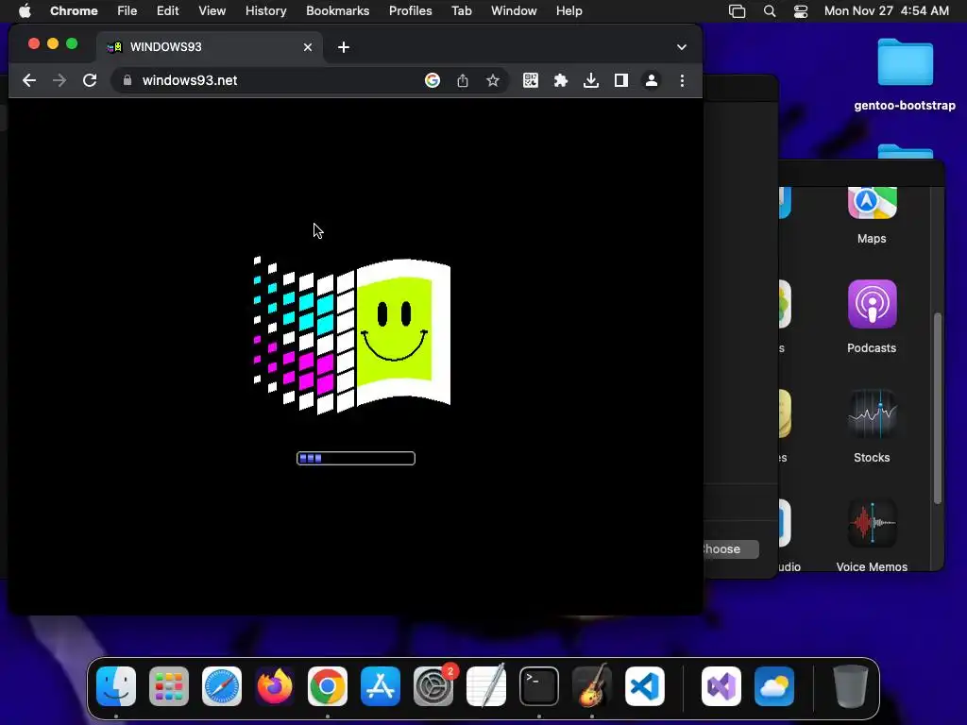Open the Apple menu

25,10
